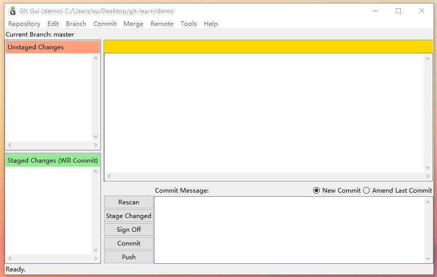Viewport: 437px width, 277px height.
Task: Open the Repository menu
Action: pos(24,24)
